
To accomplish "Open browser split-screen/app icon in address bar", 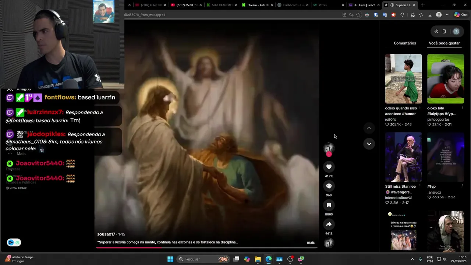I will point(344,15).
